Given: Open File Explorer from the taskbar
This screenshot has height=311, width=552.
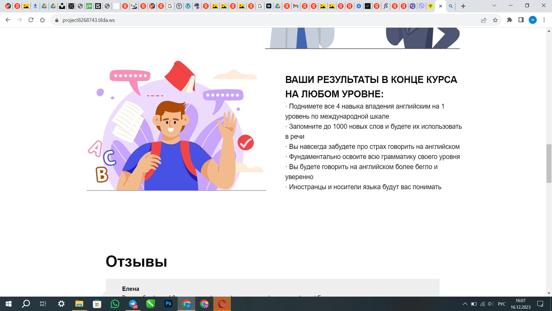Looking at the screenshot, I should (79, 304).
